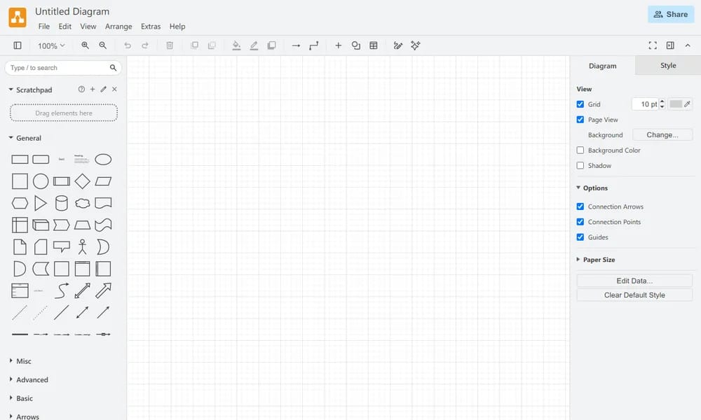
Task: Expand the Paper Size section
Action: [x=595, y=260]
